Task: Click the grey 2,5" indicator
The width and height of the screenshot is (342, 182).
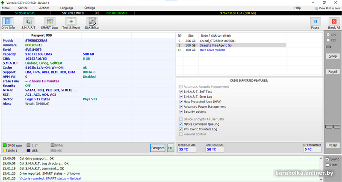Action: (x=29, y=145)
